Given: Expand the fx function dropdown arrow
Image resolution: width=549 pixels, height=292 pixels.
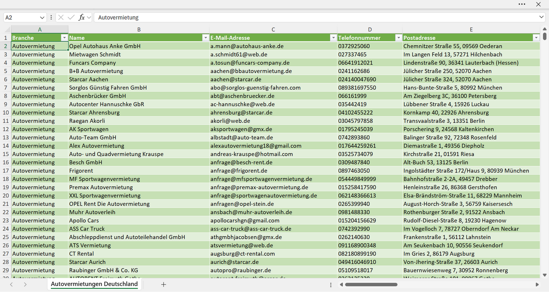Looking at the screenshot, I should coord(89,17).
